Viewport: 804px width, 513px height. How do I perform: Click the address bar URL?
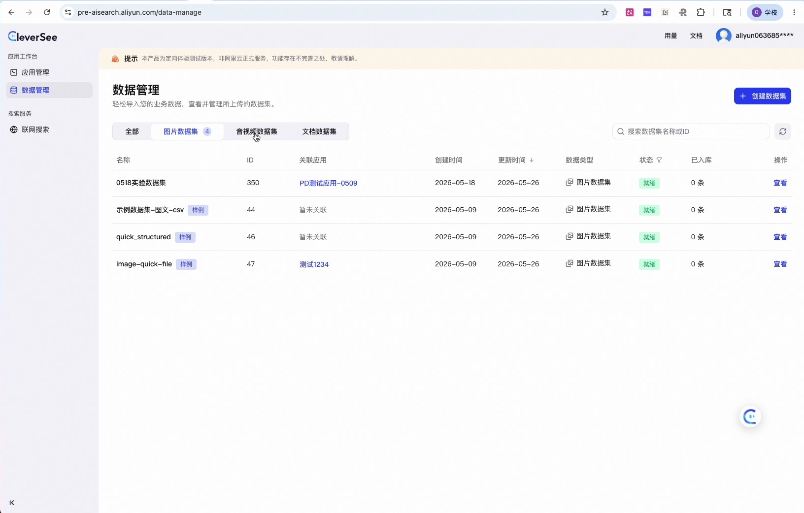[x=139, y=12]
